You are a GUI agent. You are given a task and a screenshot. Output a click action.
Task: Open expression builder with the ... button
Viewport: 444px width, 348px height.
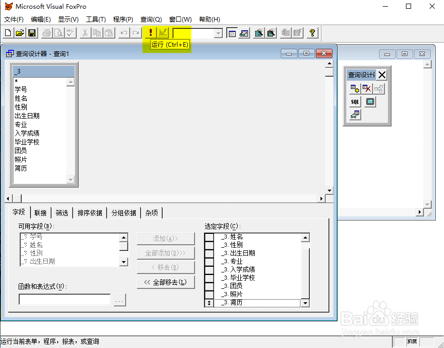pyautogui.click(x=119, y=300)
